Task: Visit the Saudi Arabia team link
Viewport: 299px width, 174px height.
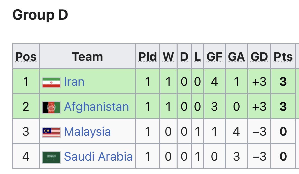Action: (98, 156)
